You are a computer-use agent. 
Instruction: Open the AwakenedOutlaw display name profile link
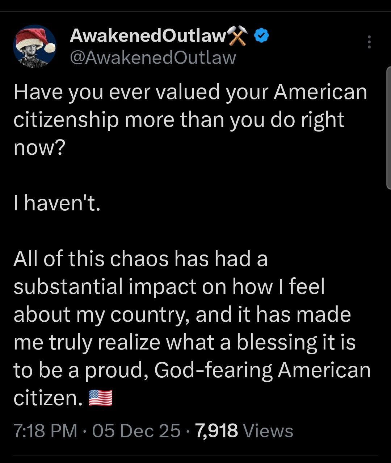tap(148, 36)
